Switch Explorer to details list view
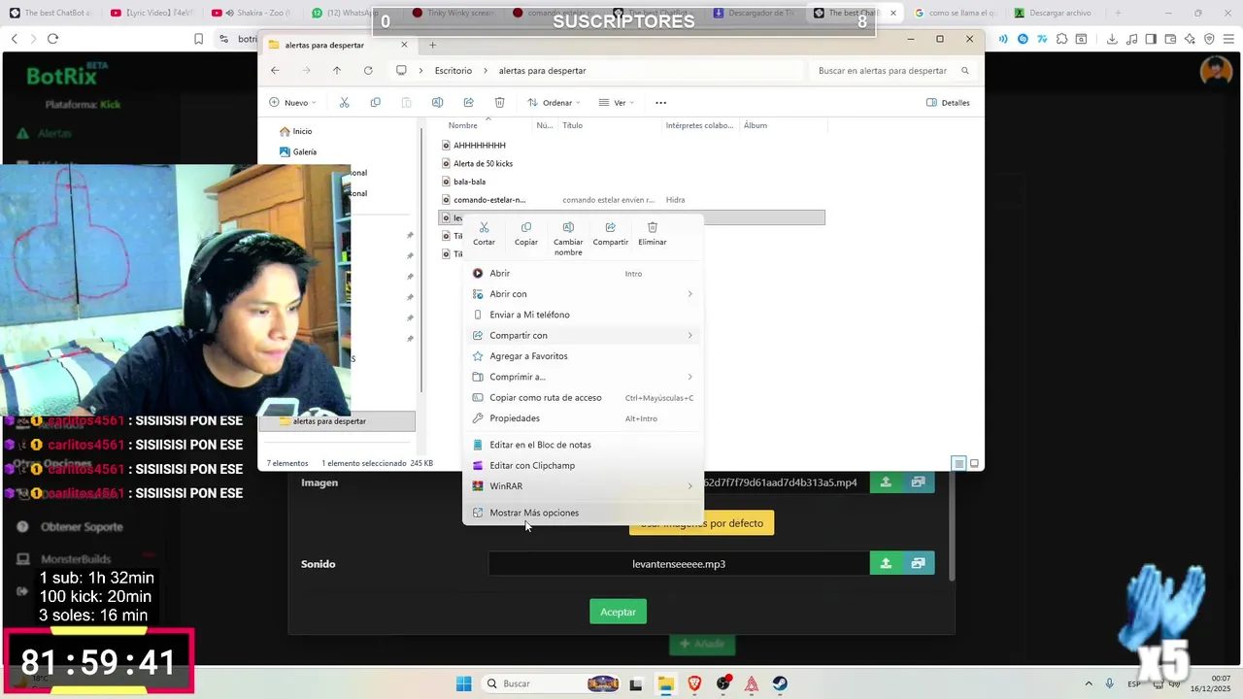The height and width of the screenshot is (699, 1243). point(958,463)
